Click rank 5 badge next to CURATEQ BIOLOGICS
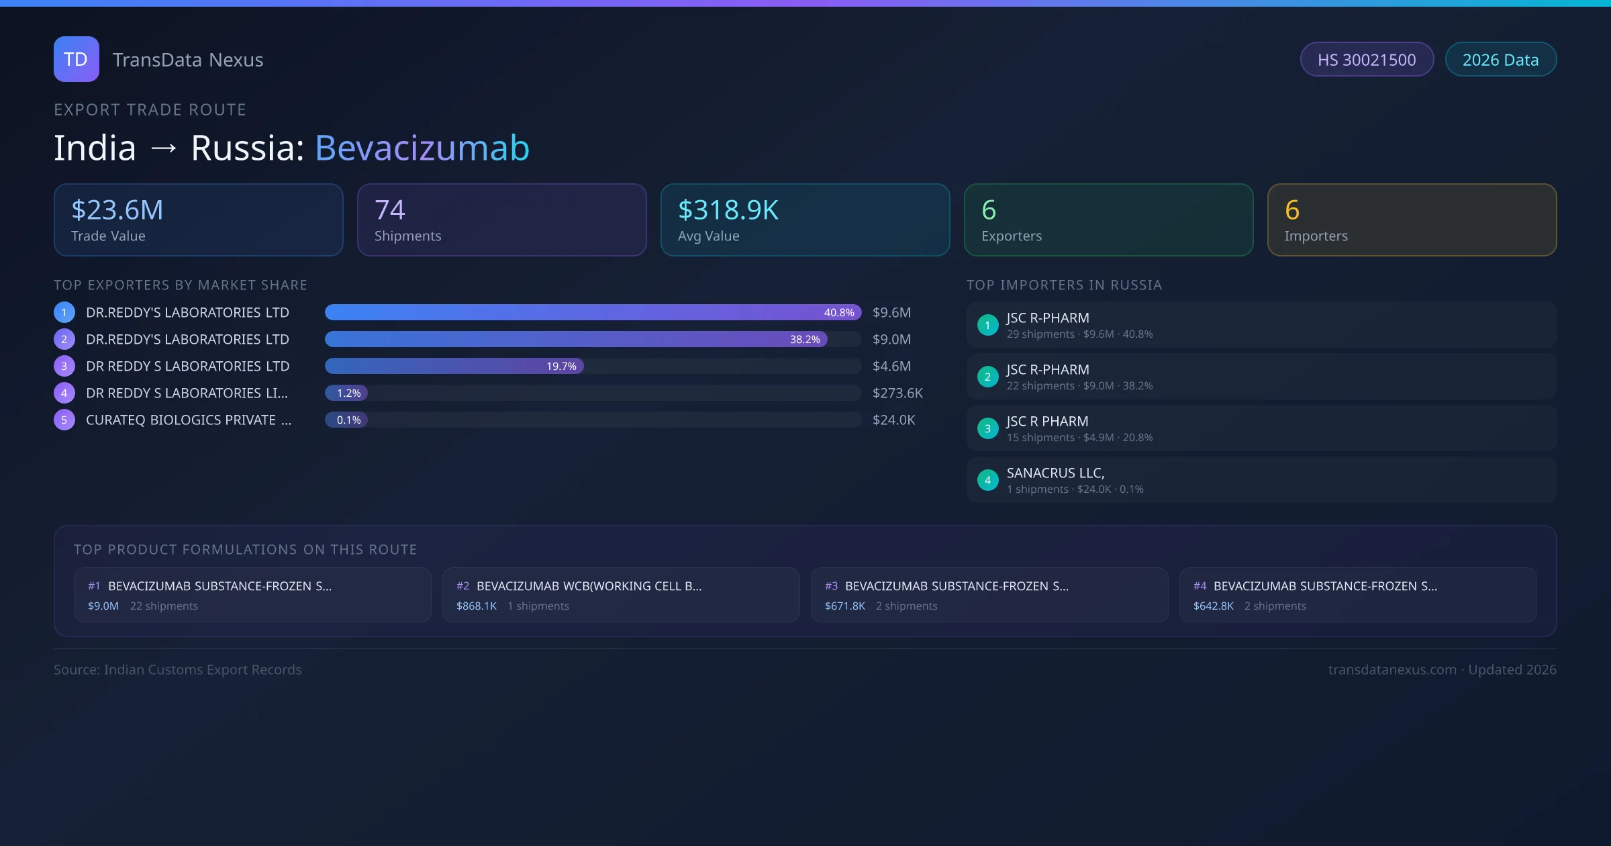The image size is (1611, 846). pos(64,420)
